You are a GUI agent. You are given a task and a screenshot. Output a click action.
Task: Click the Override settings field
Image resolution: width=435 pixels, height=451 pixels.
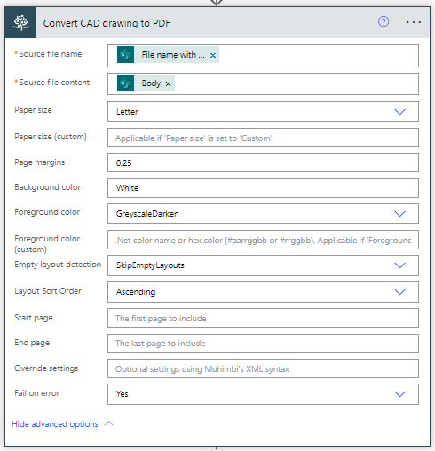click(263, 368)
